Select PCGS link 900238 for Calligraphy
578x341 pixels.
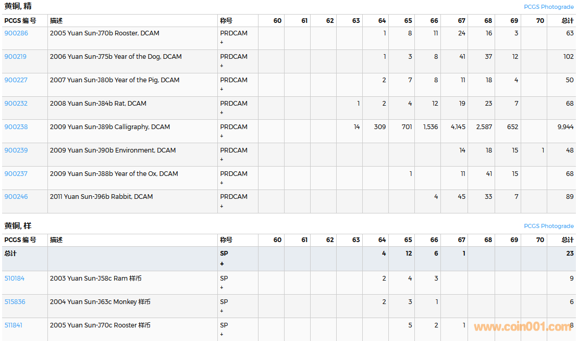tap(16, 127)
